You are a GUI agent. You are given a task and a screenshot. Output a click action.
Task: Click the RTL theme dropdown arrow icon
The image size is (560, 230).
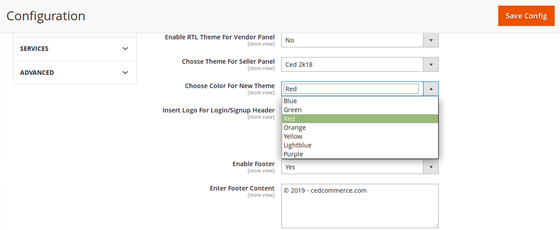431,40
